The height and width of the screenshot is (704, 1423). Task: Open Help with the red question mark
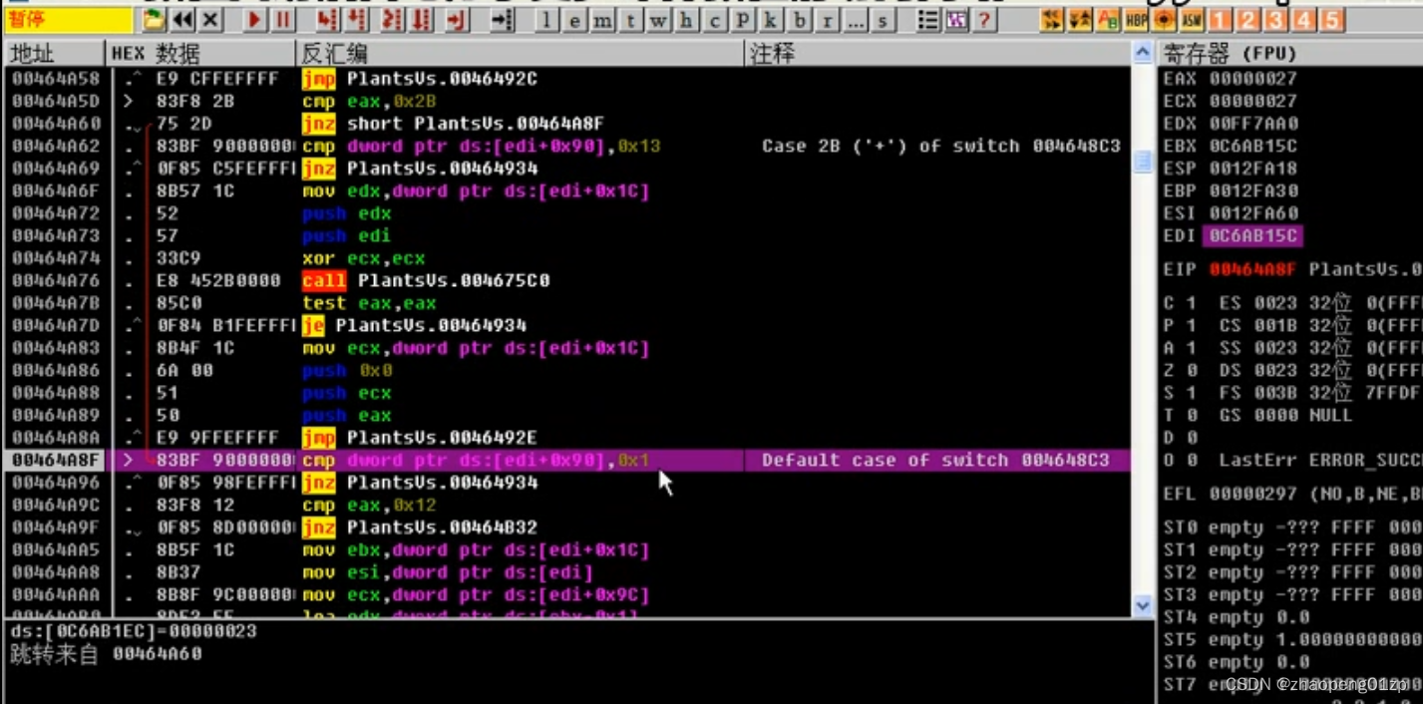click(x=984, y=20)
